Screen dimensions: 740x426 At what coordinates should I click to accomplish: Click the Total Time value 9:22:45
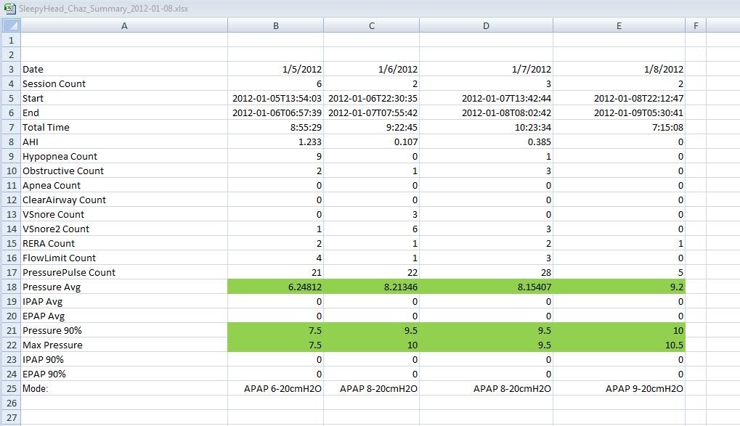tap(372, 127)
